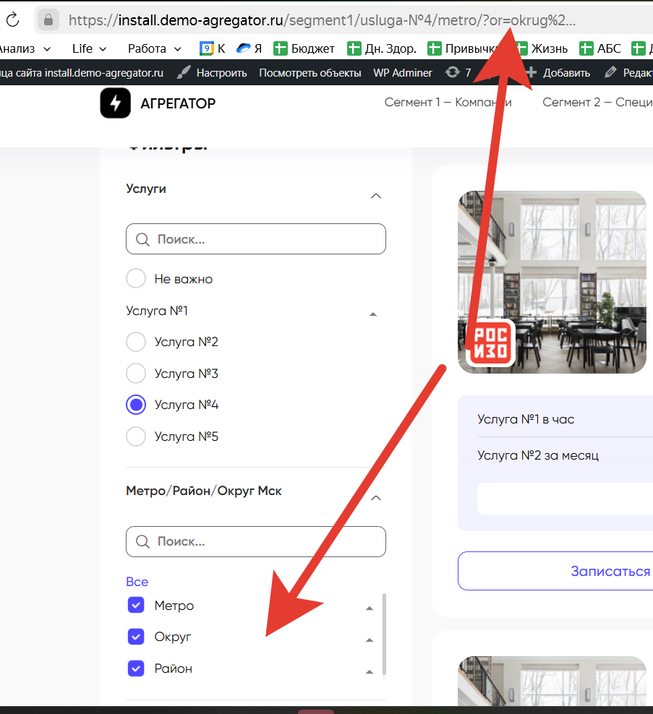Open Сегмент 1 — Компании menu item
Screen dimensions: 653x714
pyautogui.click(x=448, y=102)
